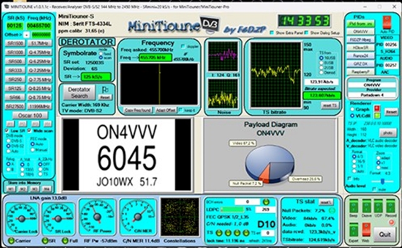This screenshot has width=402, height=248.
Task: Click the SR1500 preset button
Action: pyautogui.click(x=15, y=43)
